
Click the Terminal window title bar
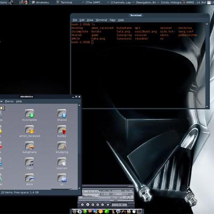[x=140, y=16]
